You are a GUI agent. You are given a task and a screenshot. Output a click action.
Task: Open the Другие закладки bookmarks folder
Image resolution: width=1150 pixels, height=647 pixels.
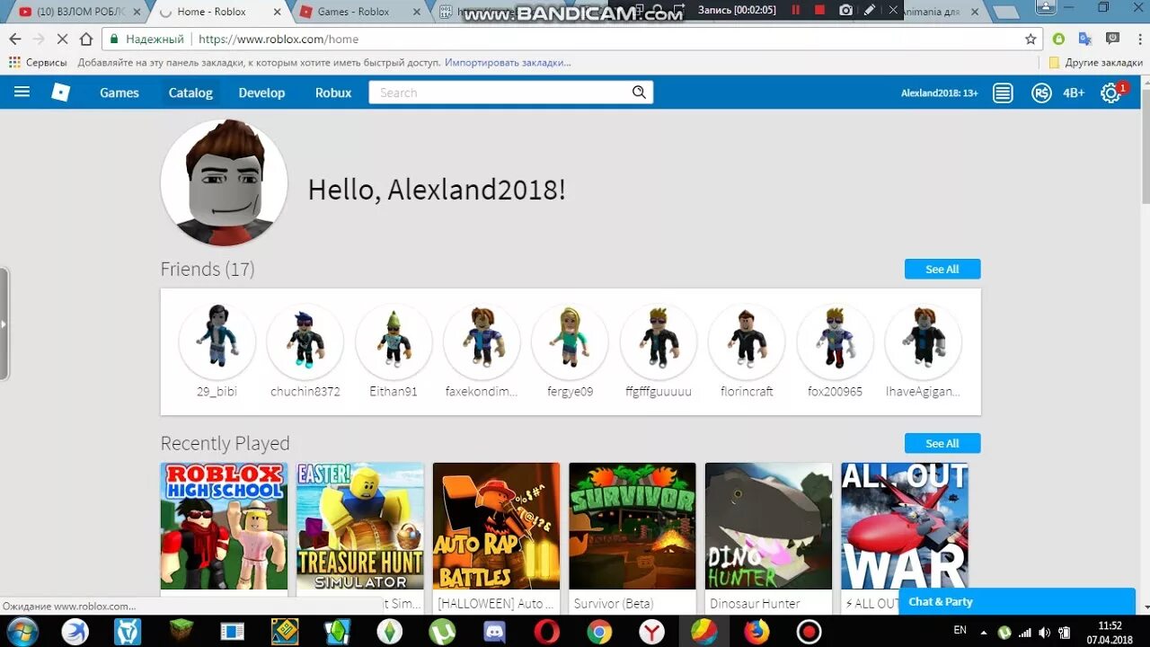click(1096, 63)
